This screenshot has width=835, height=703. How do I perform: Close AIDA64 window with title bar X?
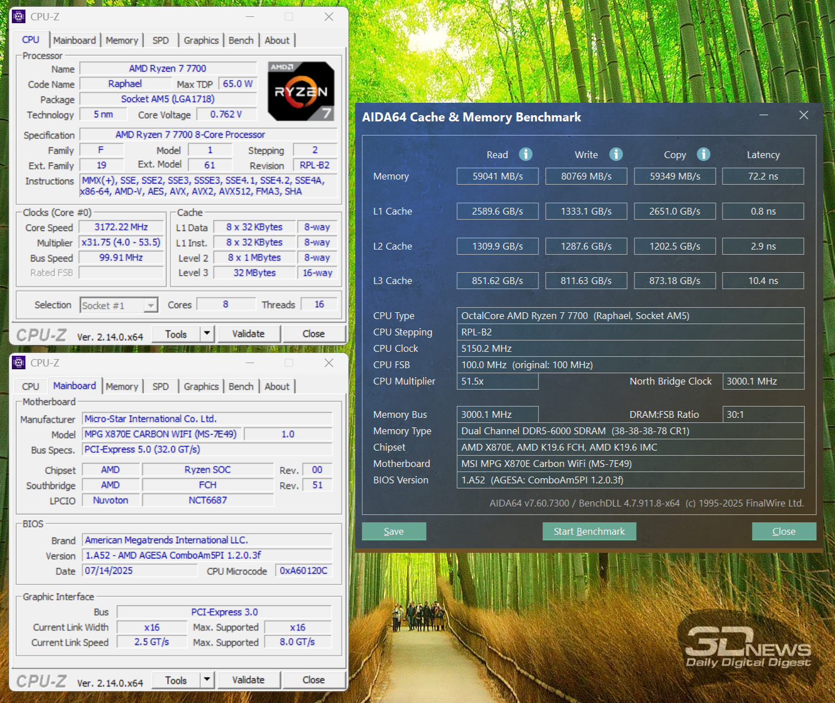[804, 115]
